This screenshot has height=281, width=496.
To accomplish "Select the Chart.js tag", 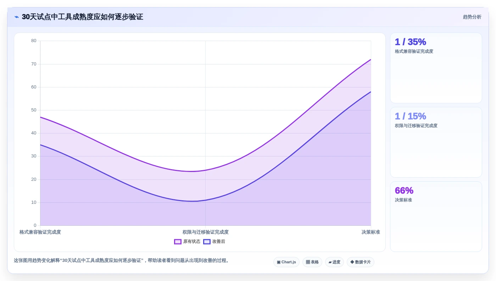I will [x=286, y=262].
